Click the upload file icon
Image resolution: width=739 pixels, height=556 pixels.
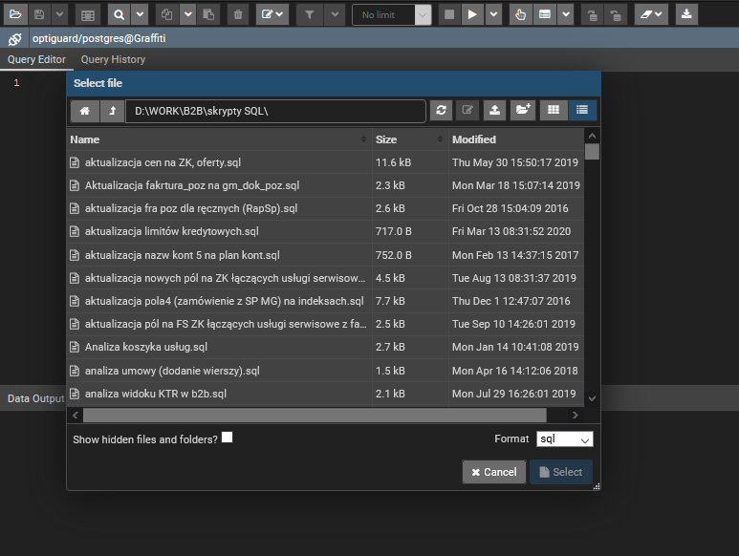pos(494,111)
